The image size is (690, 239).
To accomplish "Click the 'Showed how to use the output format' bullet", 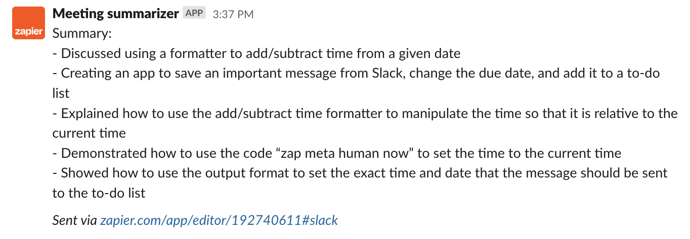I will click(360, 183).
